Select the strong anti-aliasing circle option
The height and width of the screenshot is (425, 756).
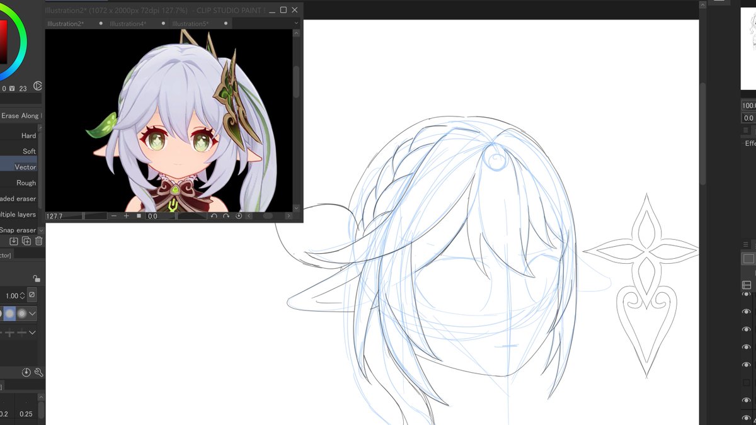(x=22, y=313)
